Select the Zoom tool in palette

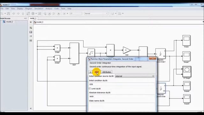tap(31, 28)
